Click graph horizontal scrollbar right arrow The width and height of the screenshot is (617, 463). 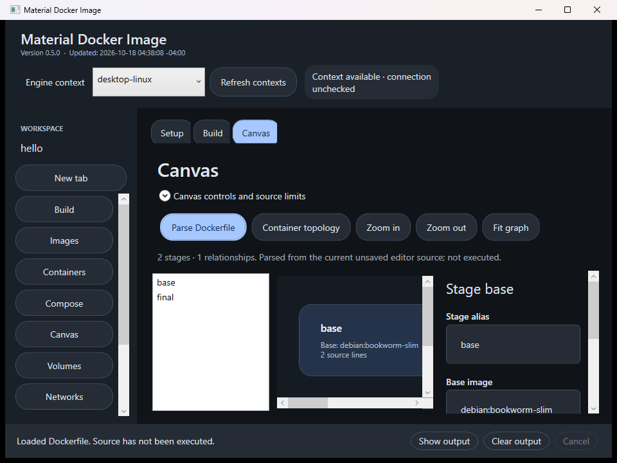(x=416, y=403)
